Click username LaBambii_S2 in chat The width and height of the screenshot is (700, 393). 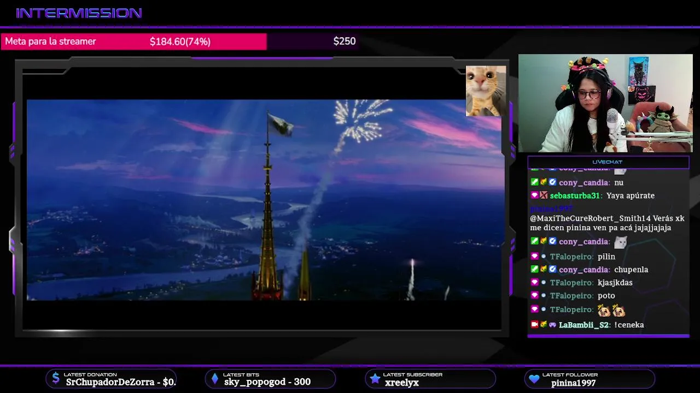[584, 325]
